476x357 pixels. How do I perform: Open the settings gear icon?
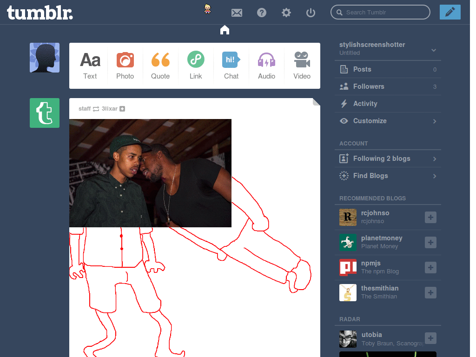(286, 13)
